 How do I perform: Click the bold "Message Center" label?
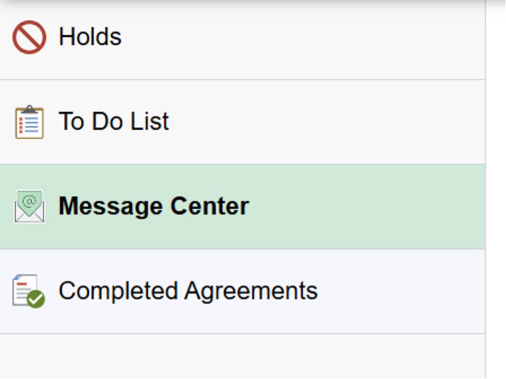(154, 206)
